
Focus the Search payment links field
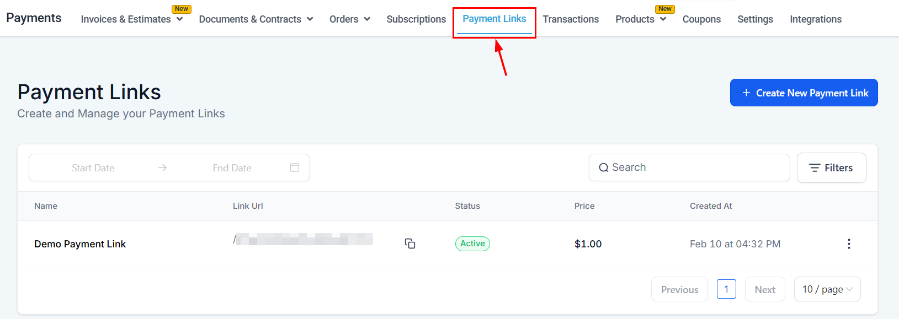tap(695, 167)
